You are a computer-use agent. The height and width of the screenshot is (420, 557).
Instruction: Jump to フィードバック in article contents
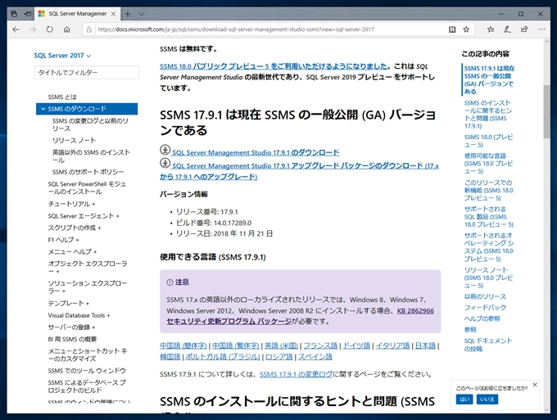(485, 308)
